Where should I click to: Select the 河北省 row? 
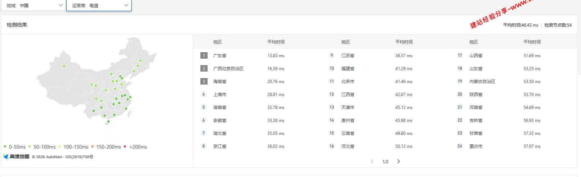385,146
